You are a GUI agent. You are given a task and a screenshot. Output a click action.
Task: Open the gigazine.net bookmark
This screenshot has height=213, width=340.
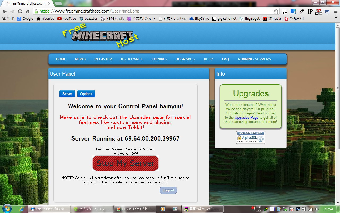coord(224,19)
